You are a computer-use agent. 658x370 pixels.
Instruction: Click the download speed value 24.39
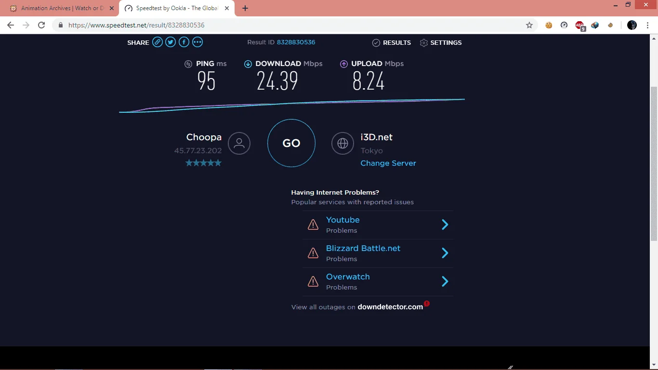[277, 81]
